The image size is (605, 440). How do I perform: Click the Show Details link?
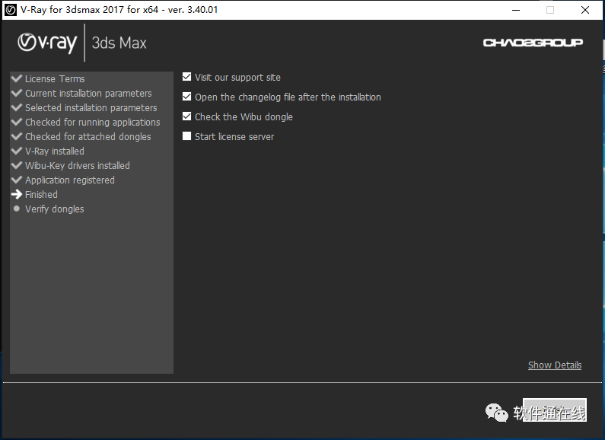(x=555, y=365)
